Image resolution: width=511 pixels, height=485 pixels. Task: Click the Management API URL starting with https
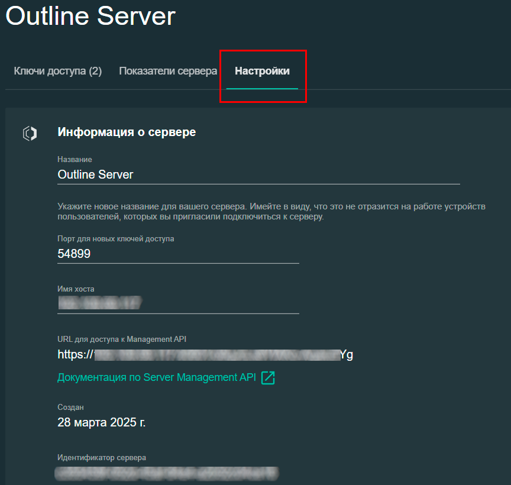coord(205,355)
